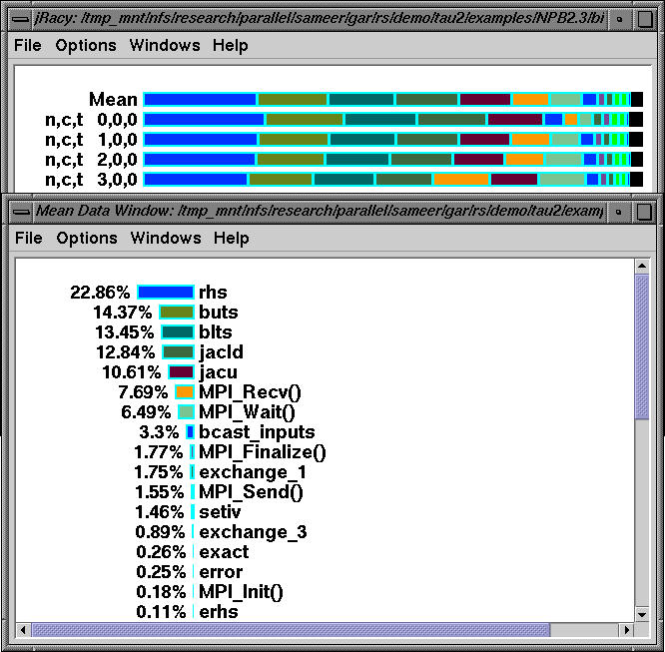Click the small blue bcast_inputs bar
The height and width of the screenshot is (652, 665).
pyautogui.click(x=190, y=432)
